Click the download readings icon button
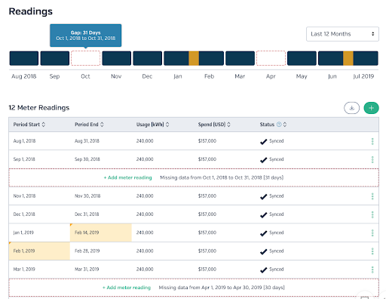 [351, 108]
